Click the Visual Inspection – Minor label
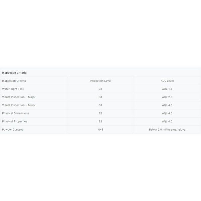201x201 pixels. pos(19,105)
